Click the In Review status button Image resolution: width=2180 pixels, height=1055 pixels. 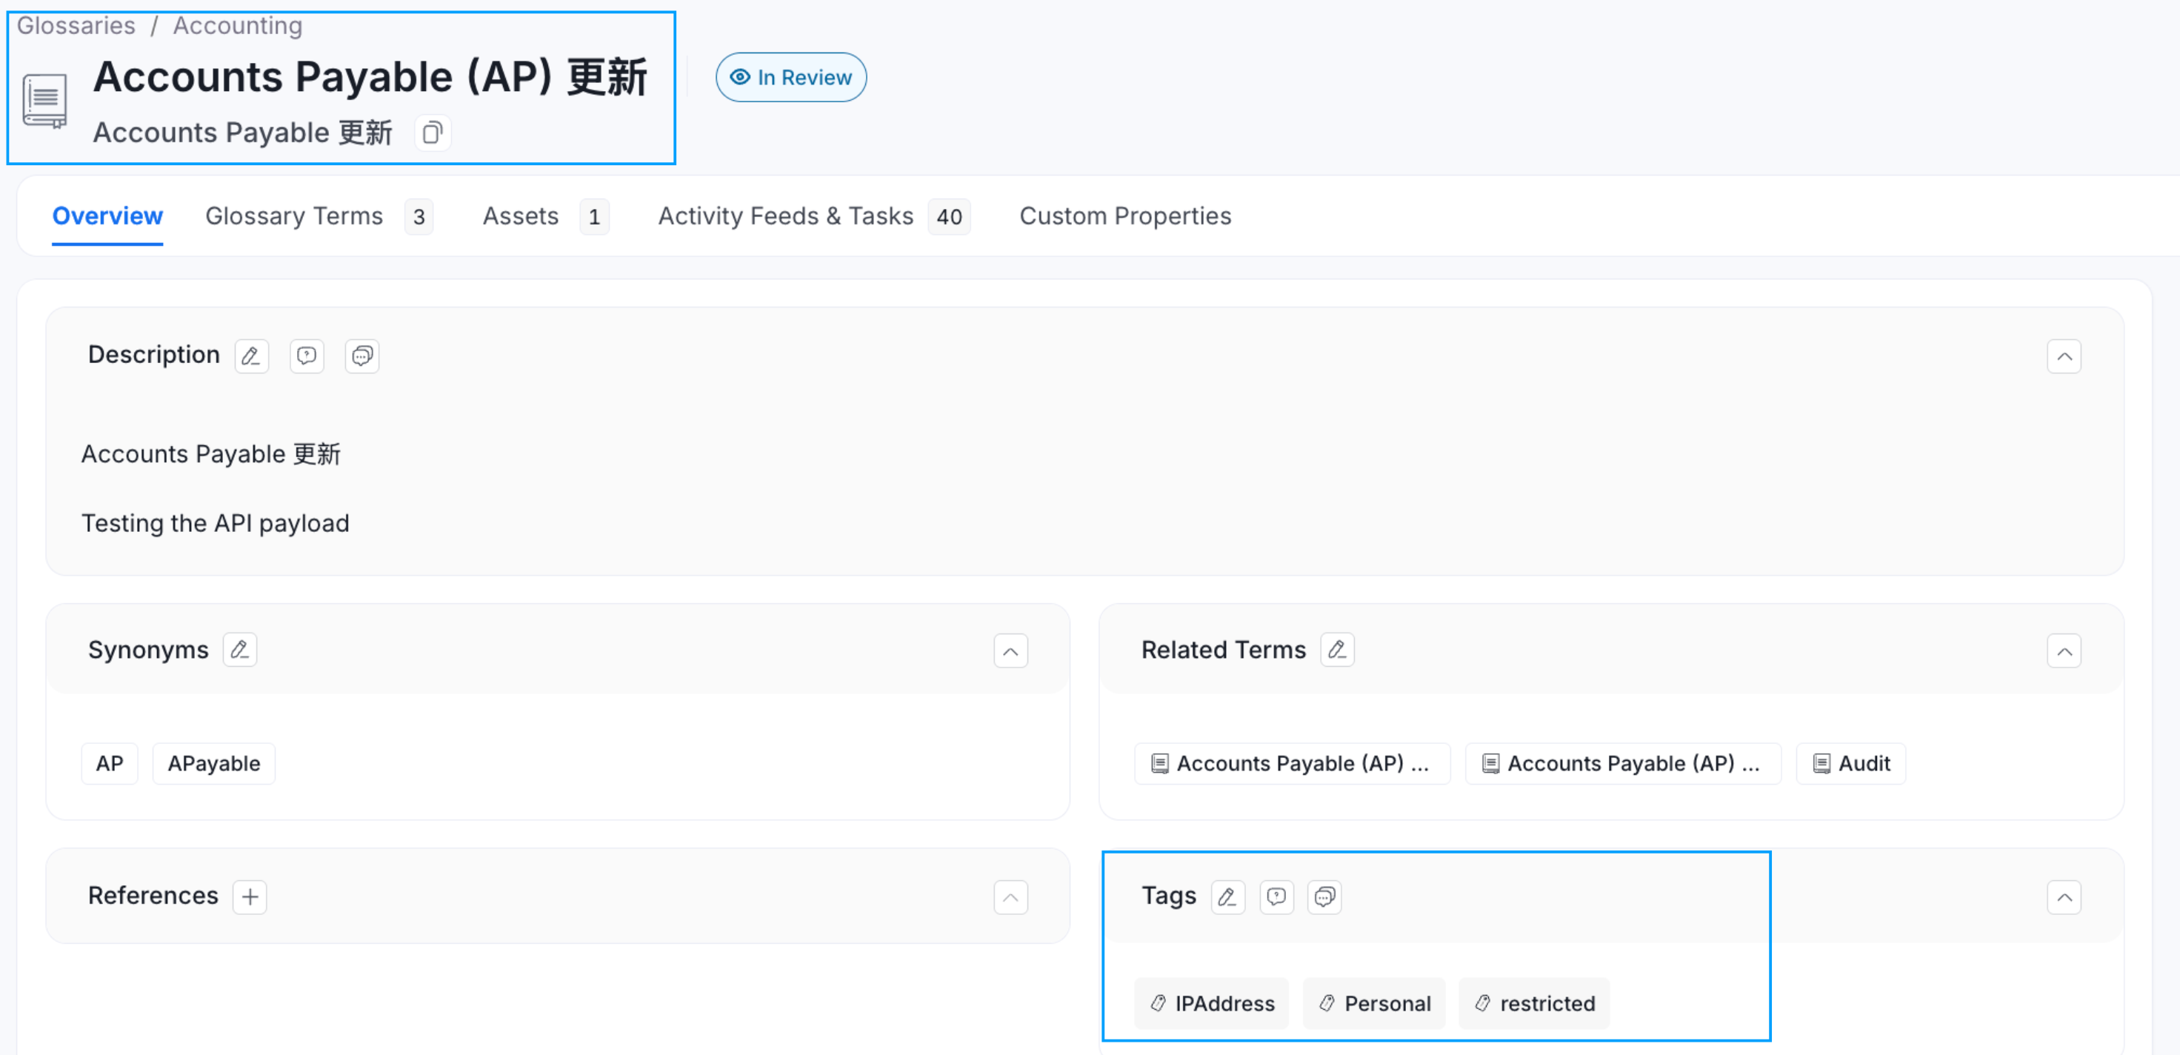tap(790, 77)
